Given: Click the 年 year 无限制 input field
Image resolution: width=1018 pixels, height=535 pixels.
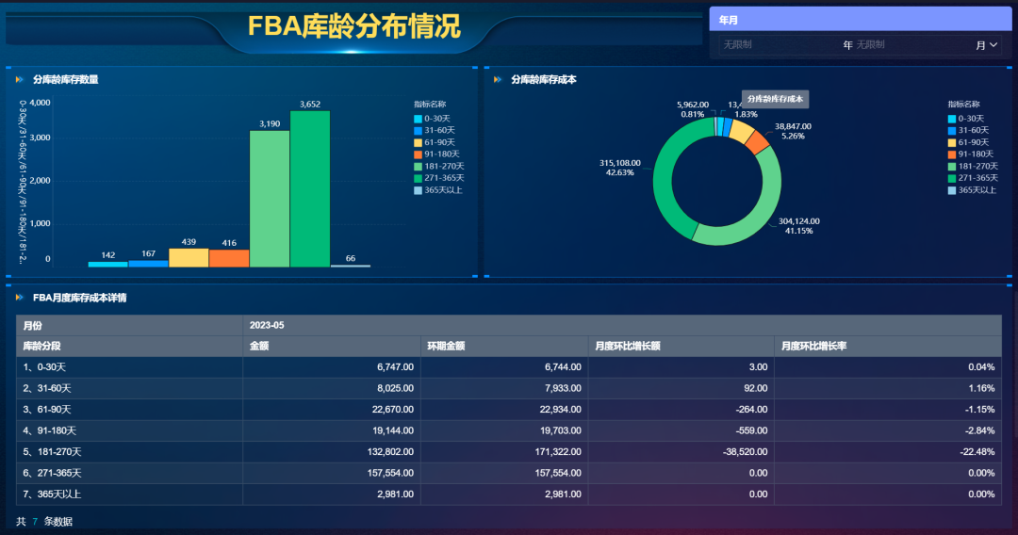Looking at the screenshot, I should click(780, 45).
